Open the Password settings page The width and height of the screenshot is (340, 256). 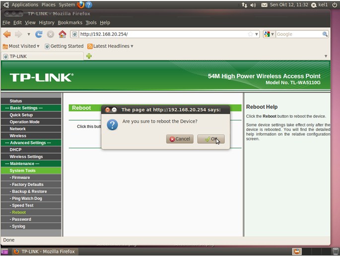[31, 219]
